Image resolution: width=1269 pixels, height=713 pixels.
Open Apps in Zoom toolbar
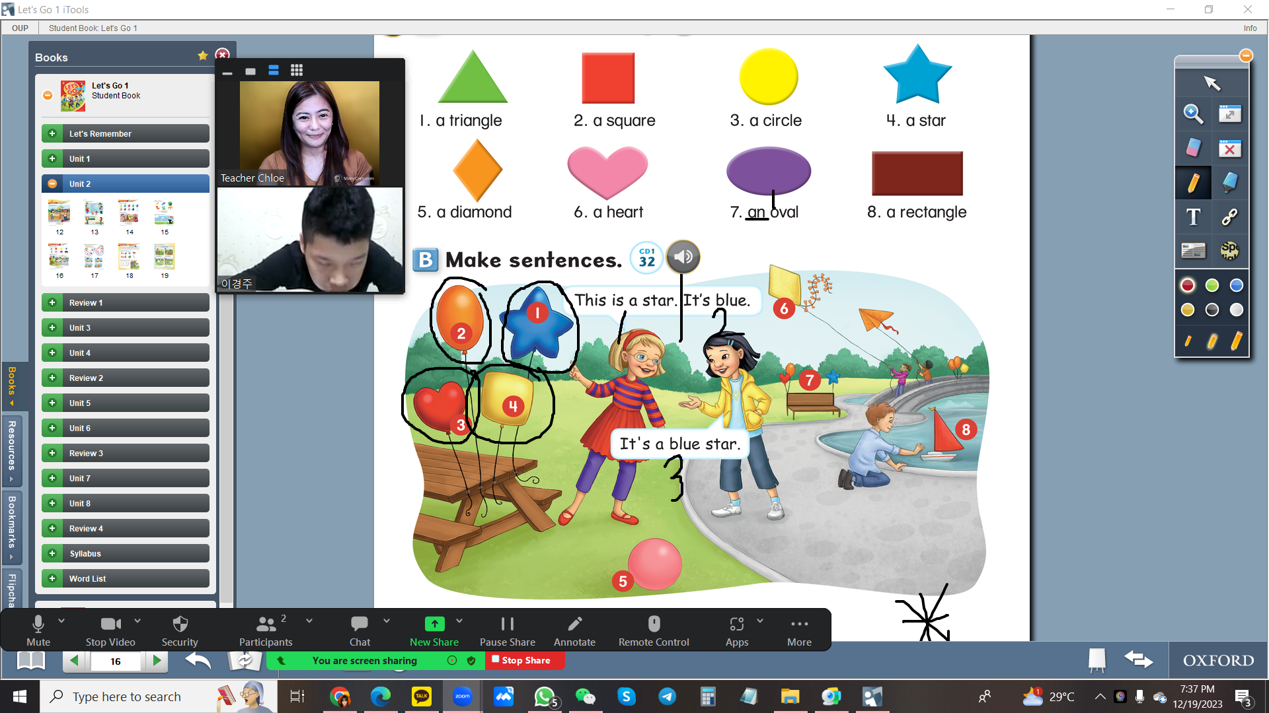pyautogui.click(x=737, y=631)
